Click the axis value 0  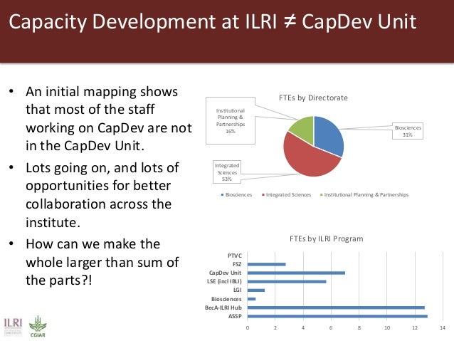click(248, 327)
